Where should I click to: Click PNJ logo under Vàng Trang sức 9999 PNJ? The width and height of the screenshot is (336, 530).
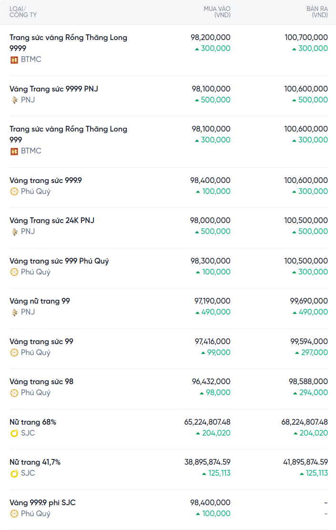point(14,100)
